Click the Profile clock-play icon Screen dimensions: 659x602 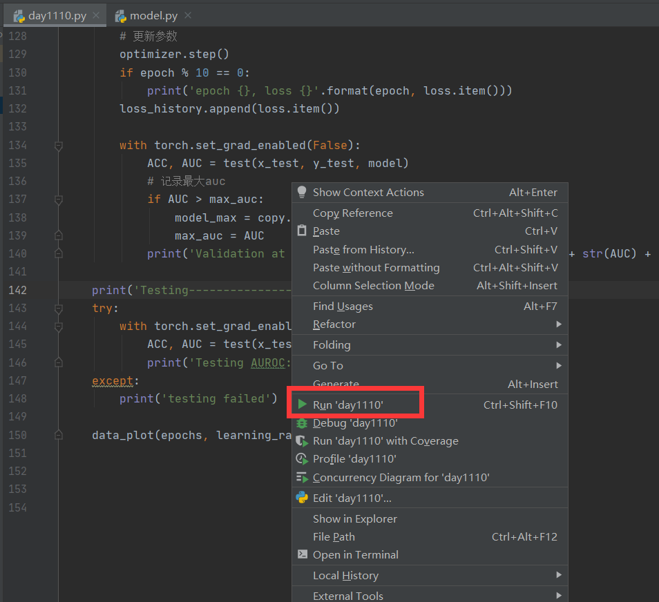(302, 459)
